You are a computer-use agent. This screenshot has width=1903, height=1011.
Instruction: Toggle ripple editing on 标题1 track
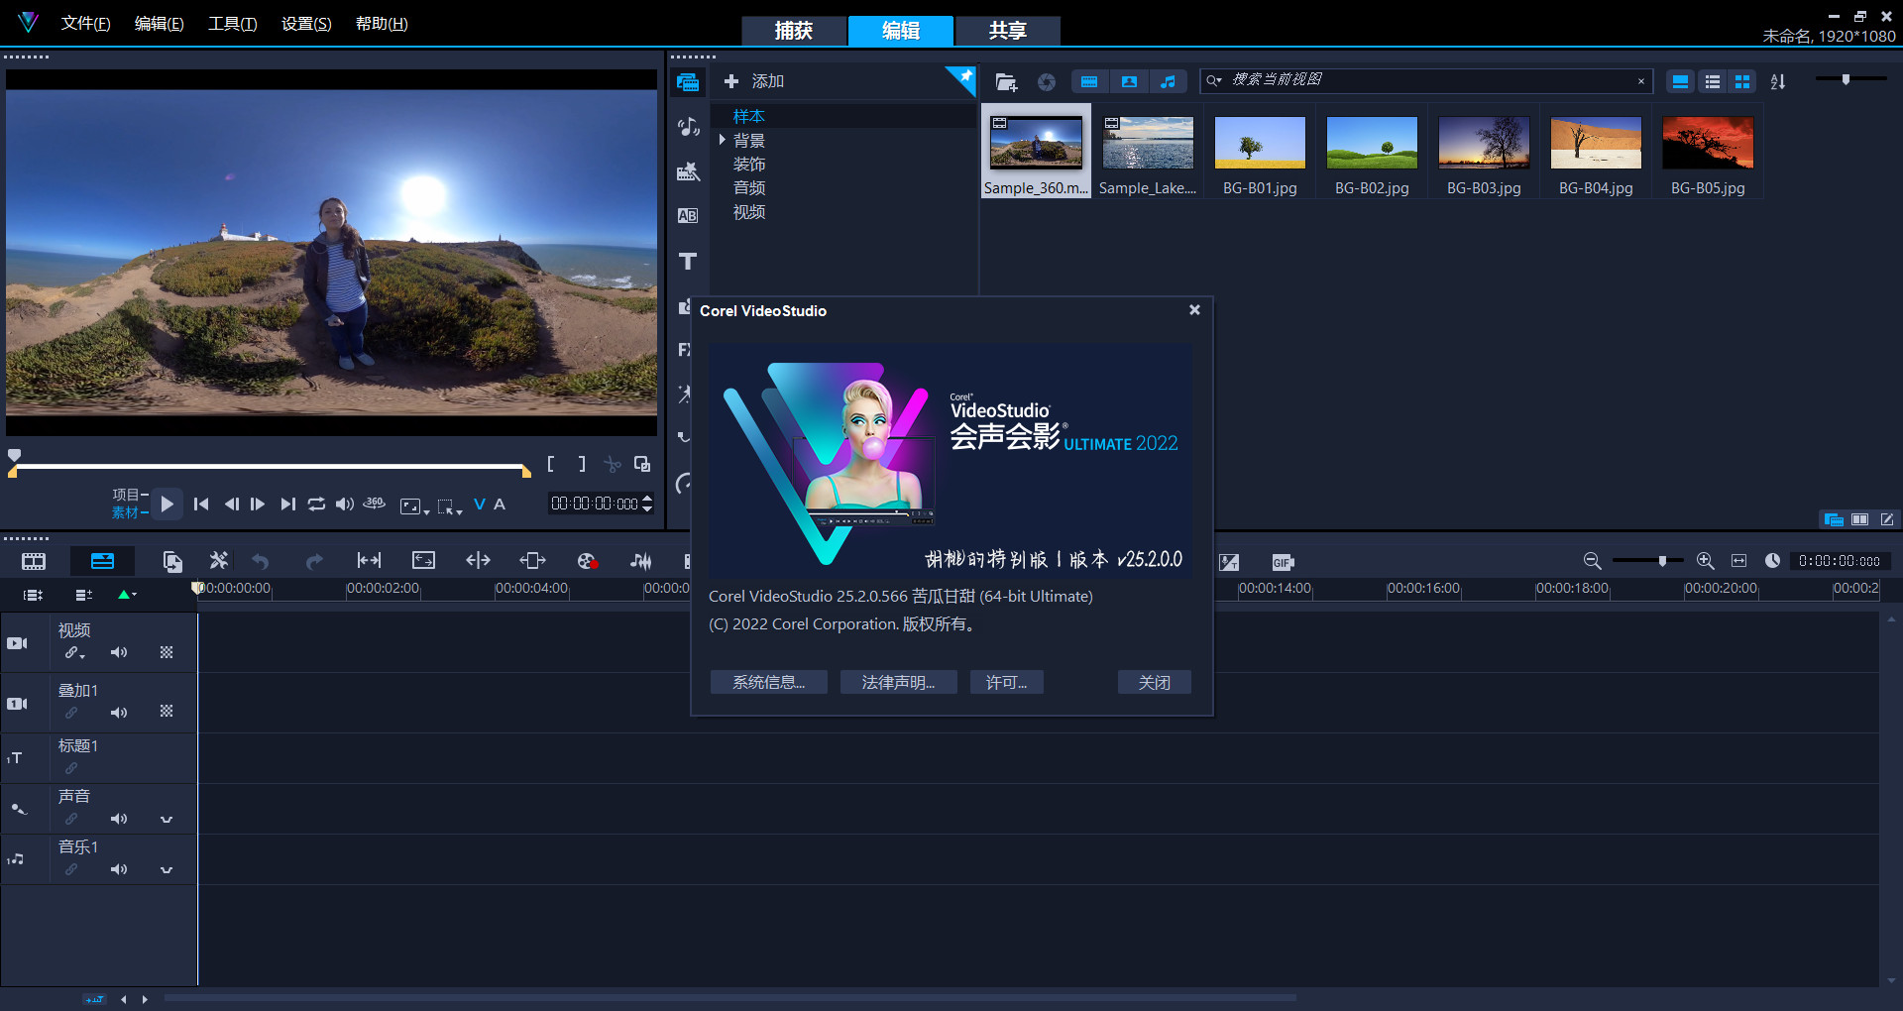coord(71,768)
